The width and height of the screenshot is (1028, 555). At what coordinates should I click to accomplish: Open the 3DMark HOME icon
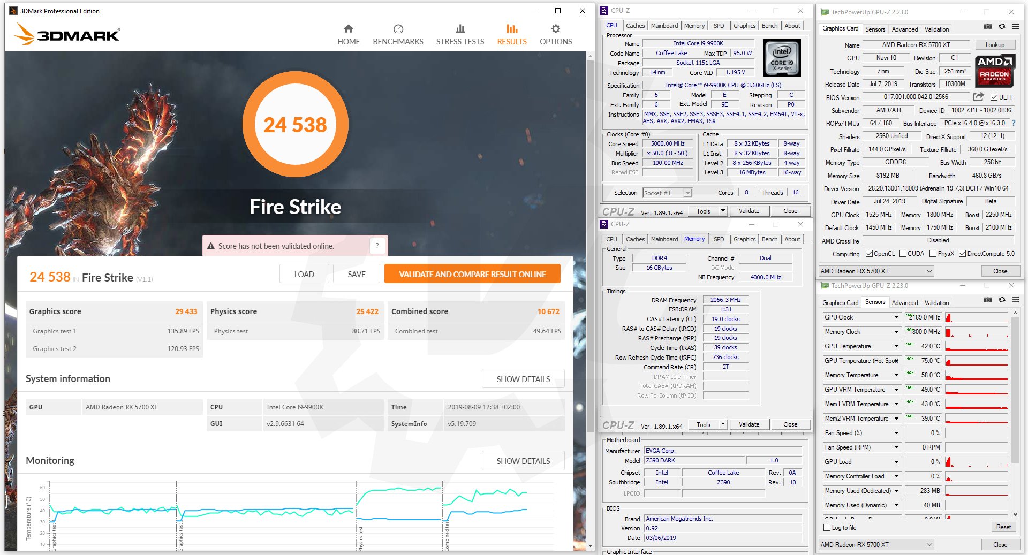pos(349,29)
